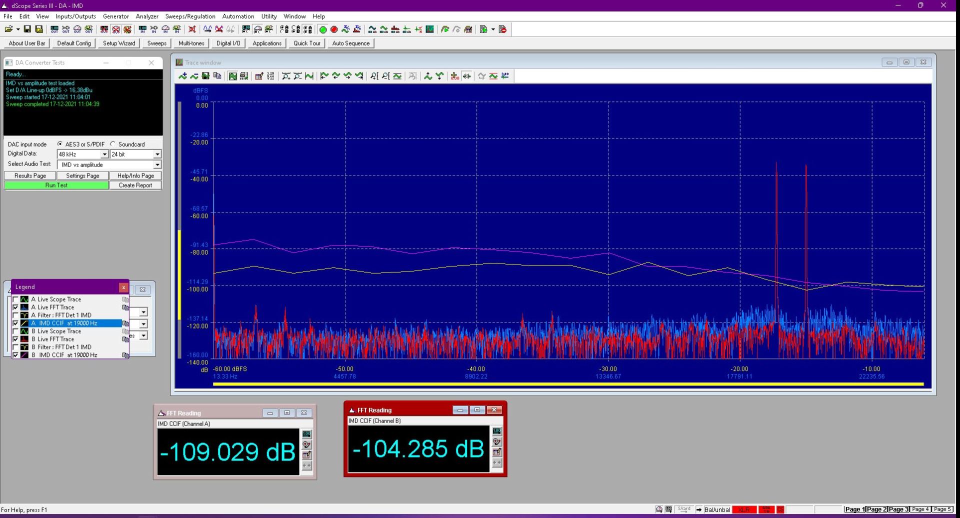Click the red stop button in main toolbar
960x518 pixels.
(334, 29)
